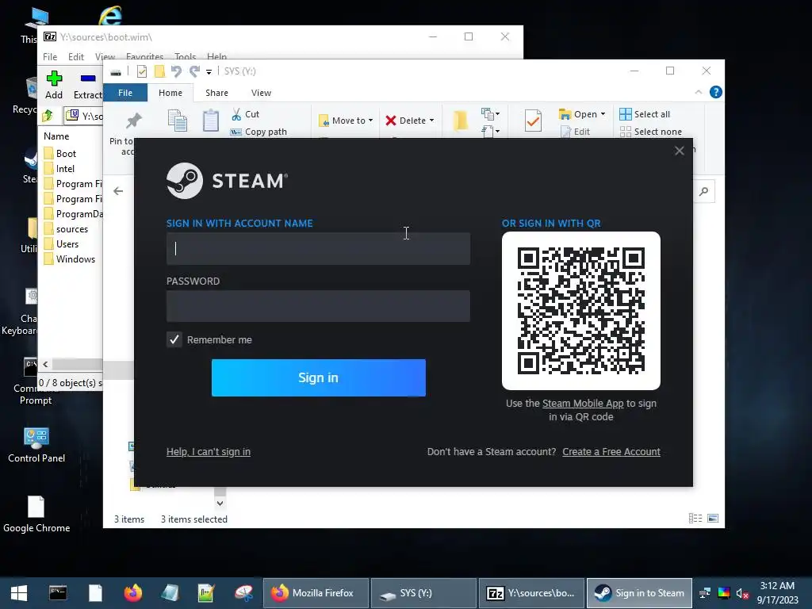
Task: Open the File tab in Explorer
Action: pos(125,93)
